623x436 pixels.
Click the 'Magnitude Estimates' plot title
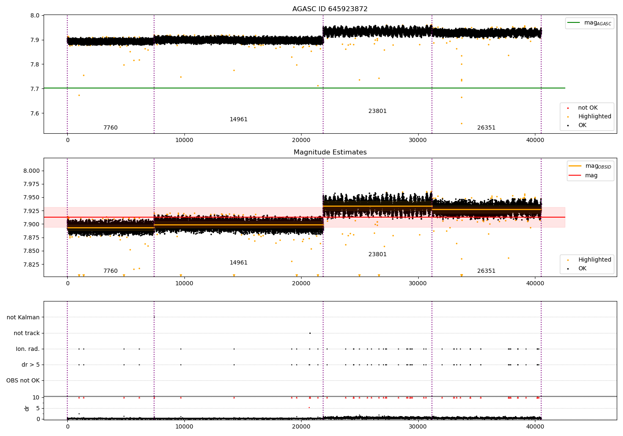[330, 152]
